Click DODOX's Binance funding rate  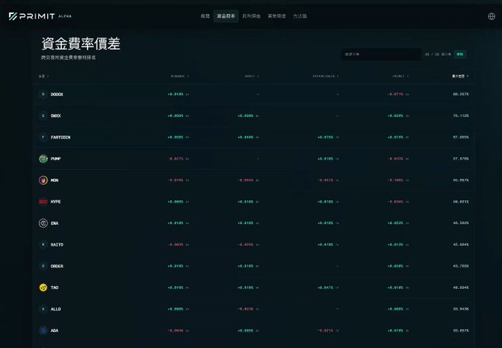[x=176, y=95]
